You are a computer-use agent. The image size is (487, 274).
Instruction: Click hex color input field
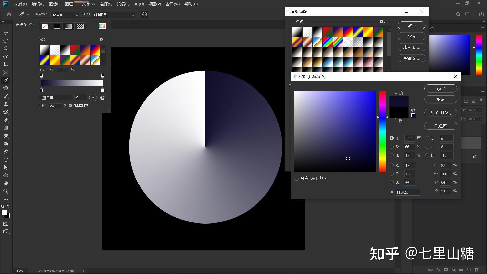pyautogui.click(x=407, y=192)
